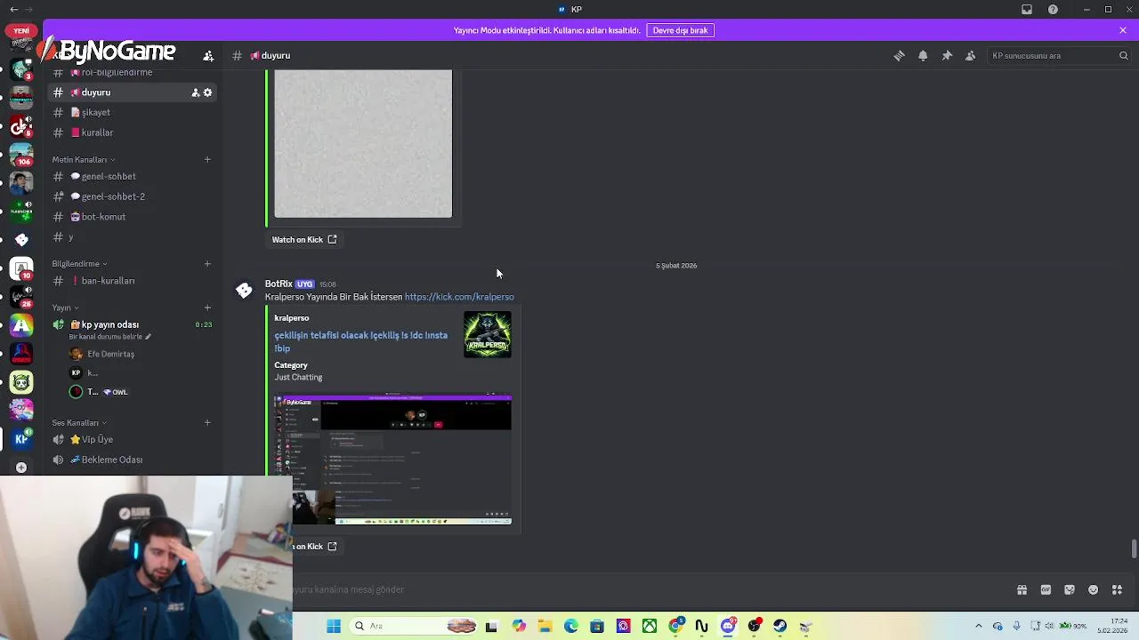Open Discord icon in Windows taskbar
Screen dimensions: 1139x640
tap(728, 626)
